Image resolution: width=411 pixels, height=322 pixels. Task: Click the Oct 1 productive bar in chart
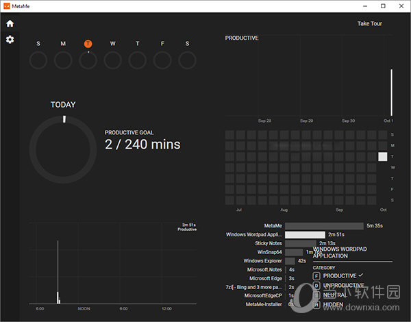(392, 92)
